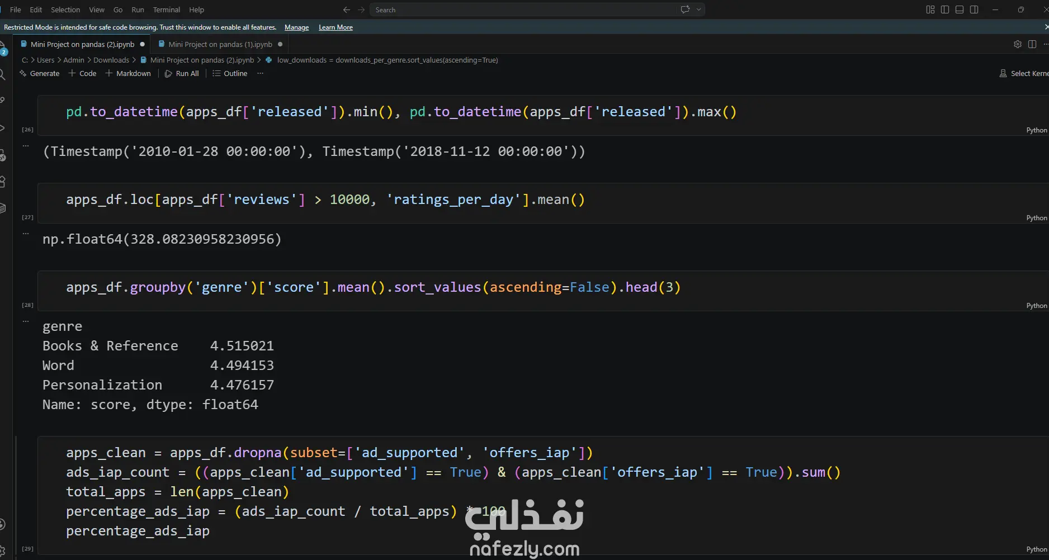Click the Python language label of cell 28
Viewport: 1049px width, 560px height.
click(x=1037, y=306)
